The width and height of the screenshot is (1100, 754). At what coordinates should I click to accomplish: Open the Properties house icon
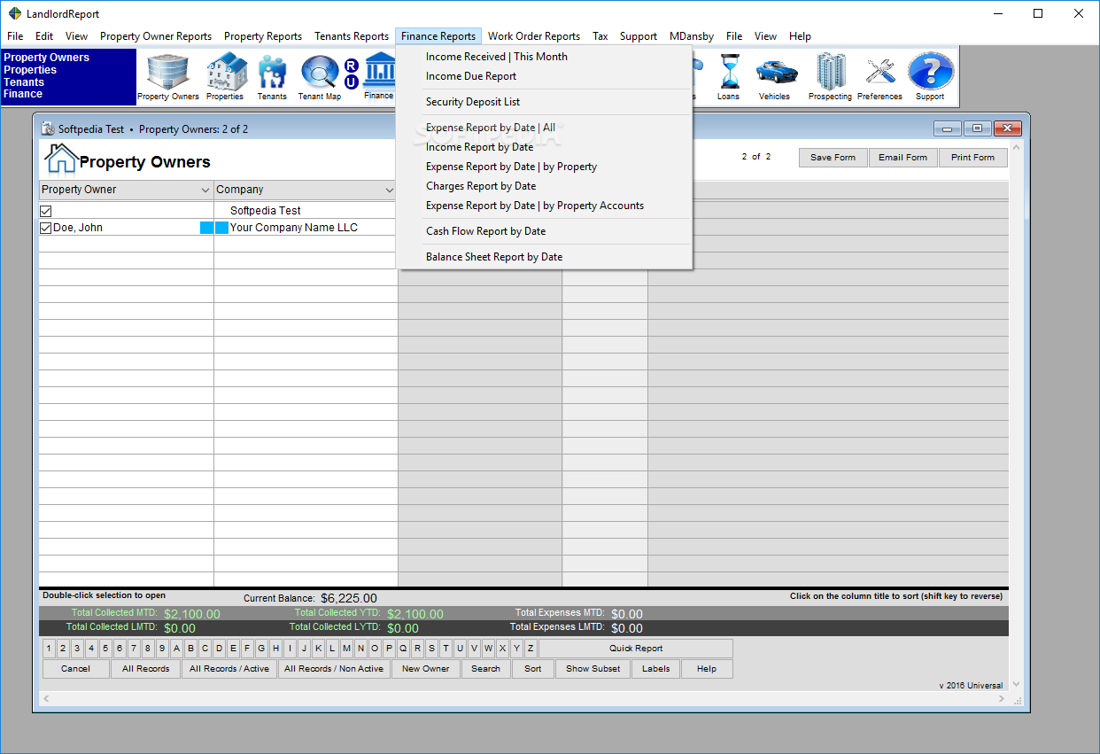click(x=225, y=77)
